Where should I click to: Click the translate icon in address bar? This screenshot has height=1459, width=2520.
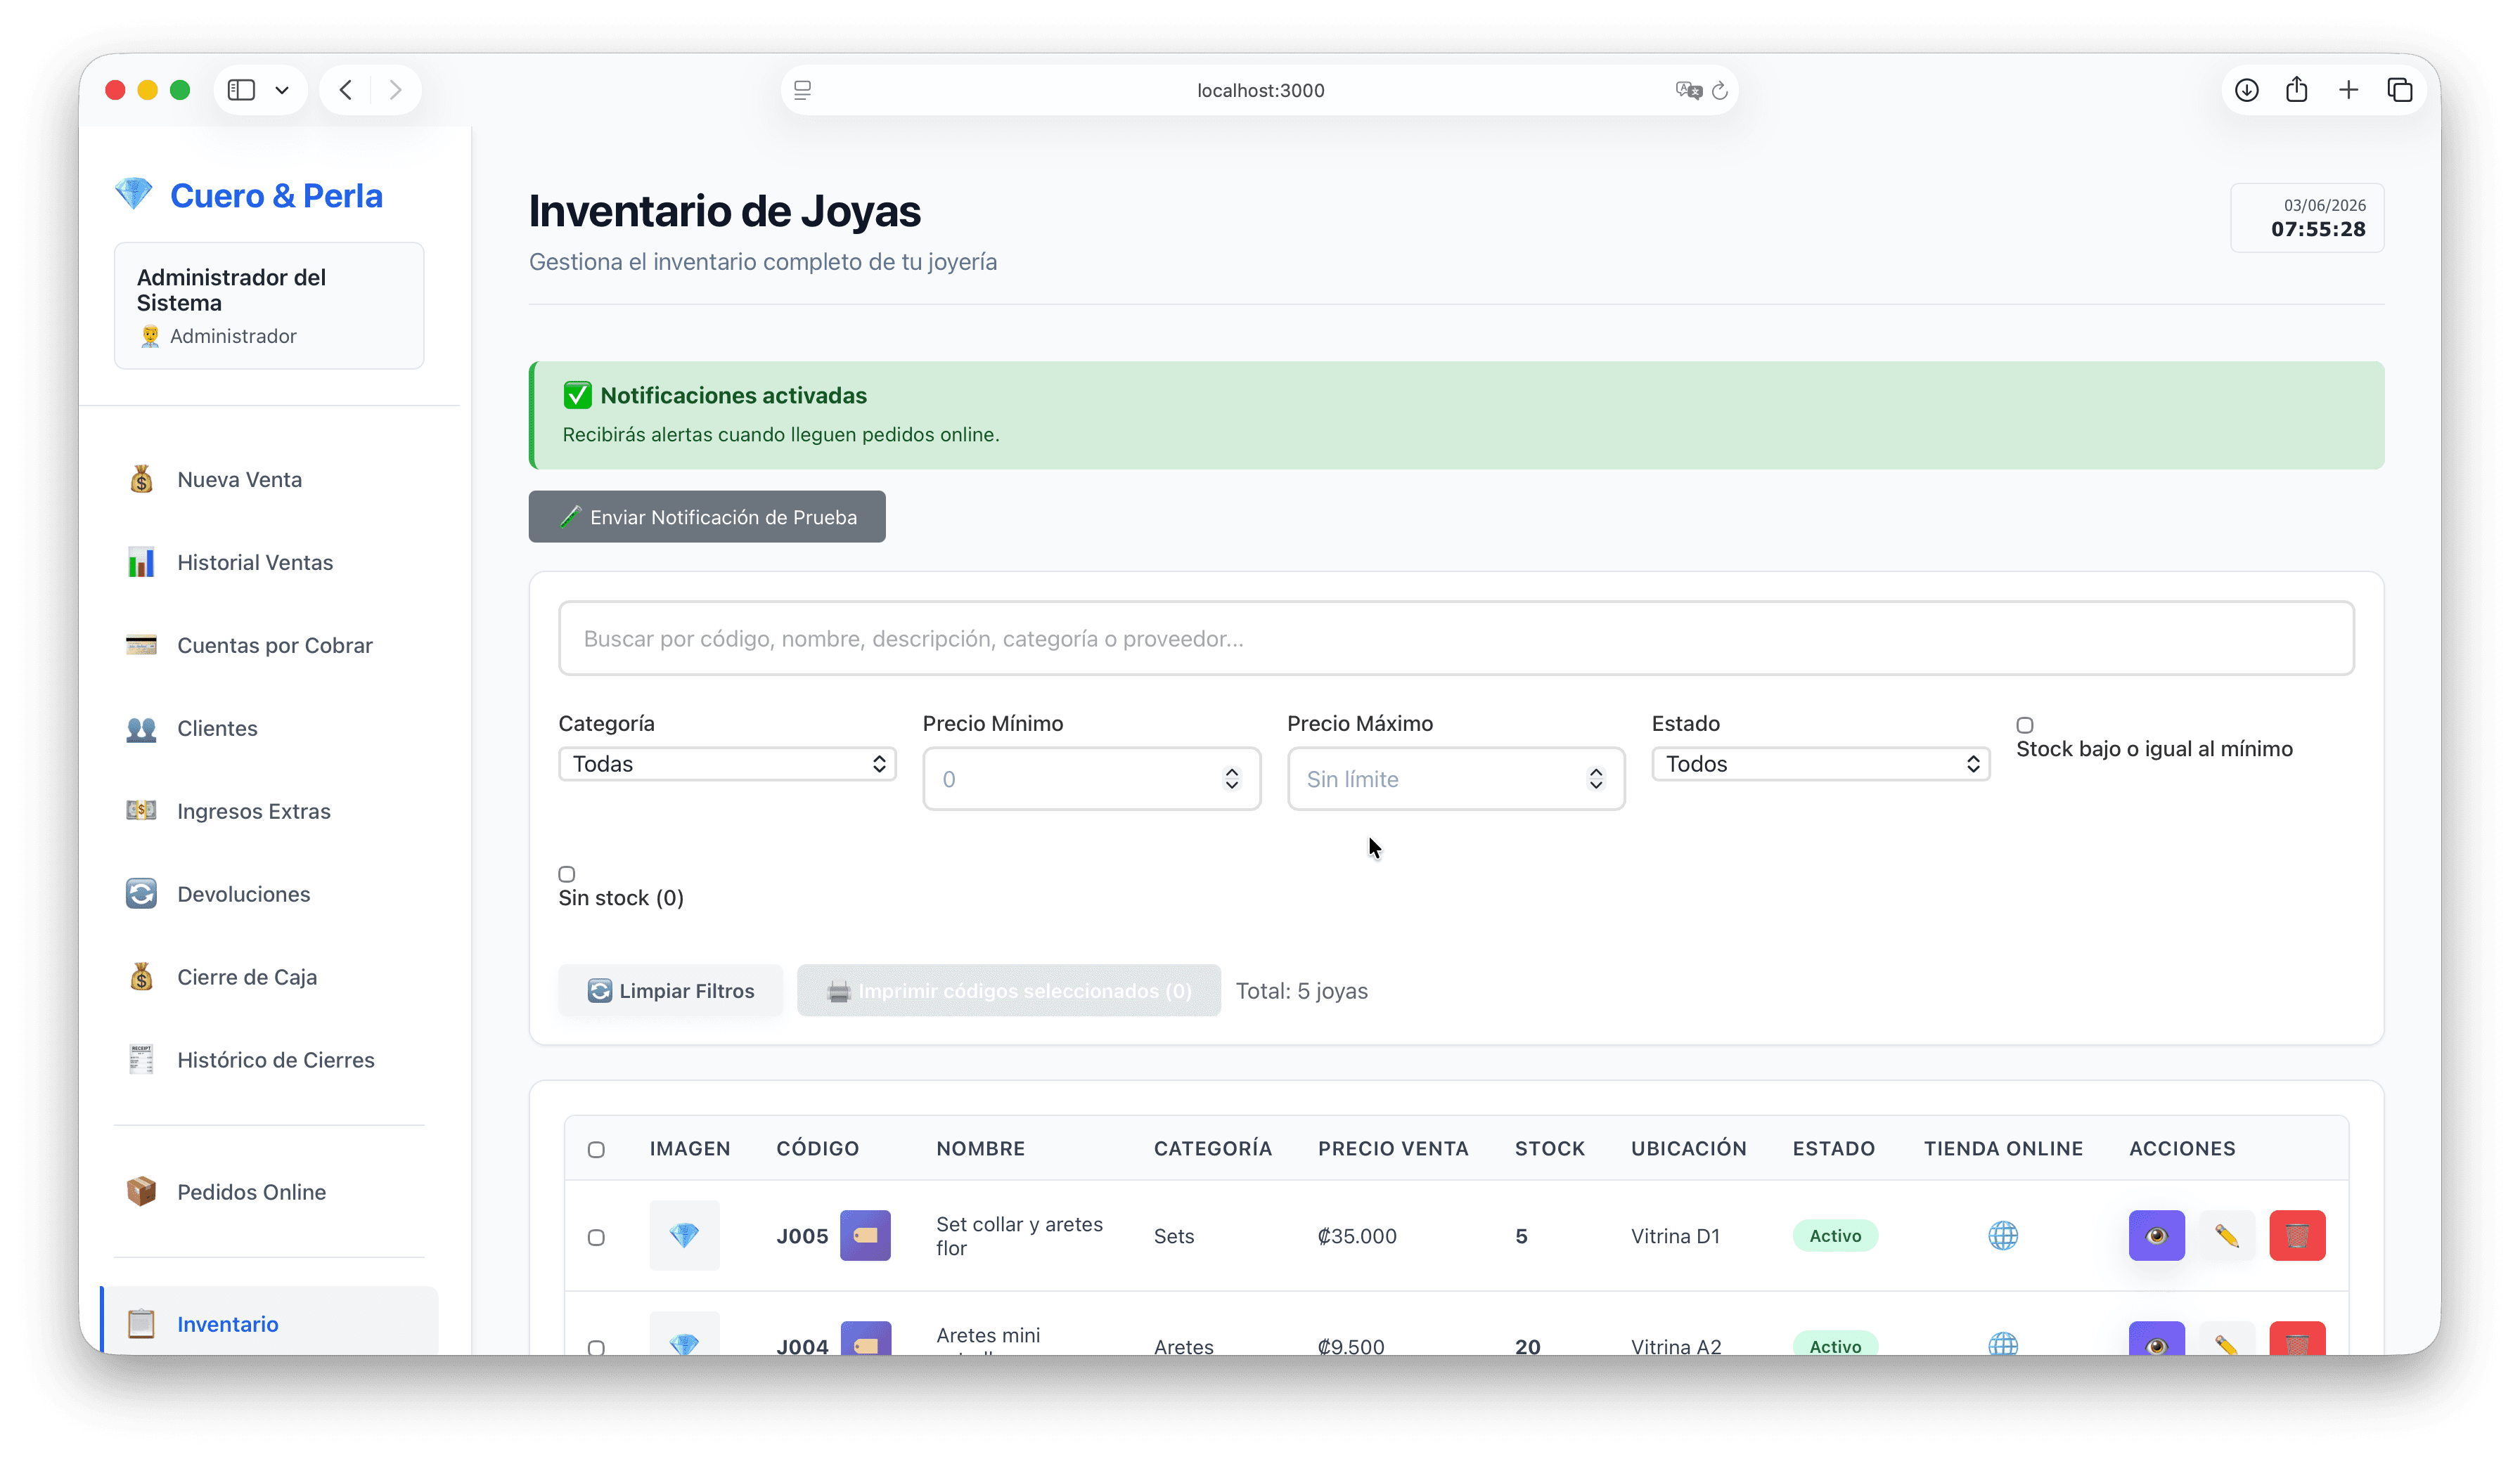click(1688, 90)
